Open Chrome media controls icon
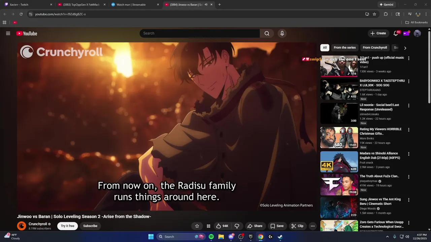The image size is (431, 242). [x=409, y=14]
